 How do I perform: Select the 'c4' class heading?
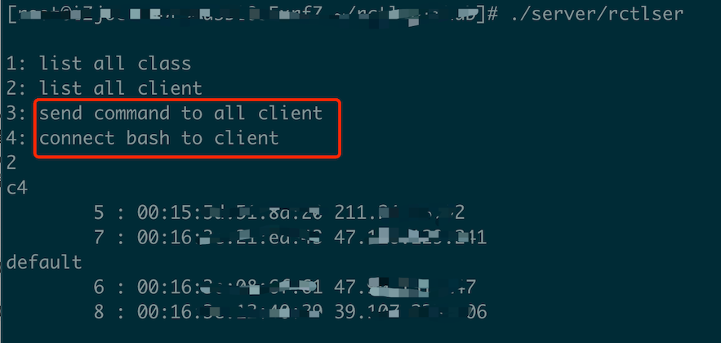[x=17, y=188]
